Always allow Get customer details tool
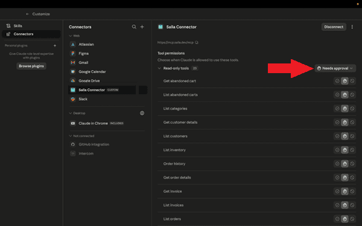 pyautogui.click(x=337, y=123)
